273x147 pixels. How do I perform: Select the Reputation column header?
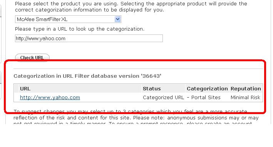tap(246, 89)
